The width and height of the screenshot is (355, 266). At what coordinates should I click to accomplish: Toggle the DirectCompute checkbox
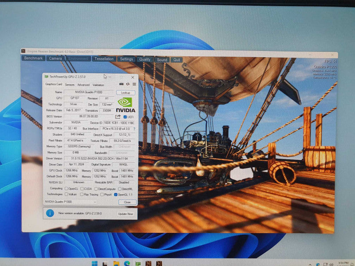click(x=96, y=189)
